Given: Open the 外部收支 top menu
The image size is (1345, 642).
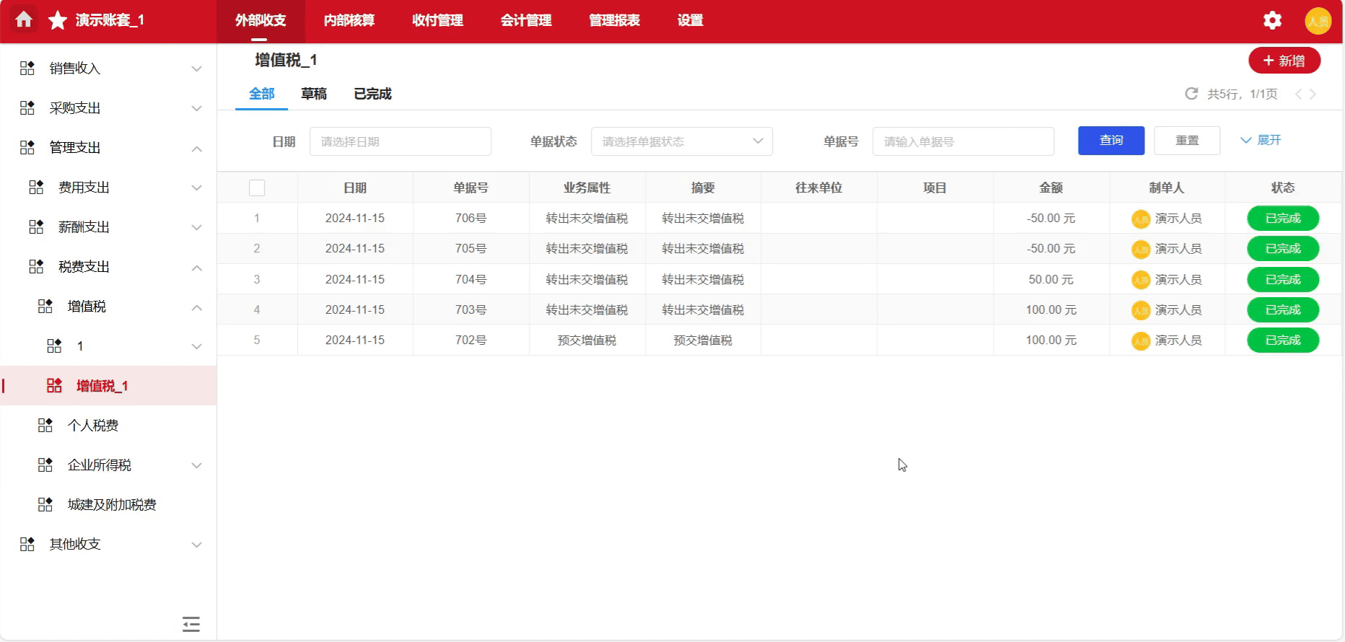Looking at the screenshot, I should coord(260,20).
